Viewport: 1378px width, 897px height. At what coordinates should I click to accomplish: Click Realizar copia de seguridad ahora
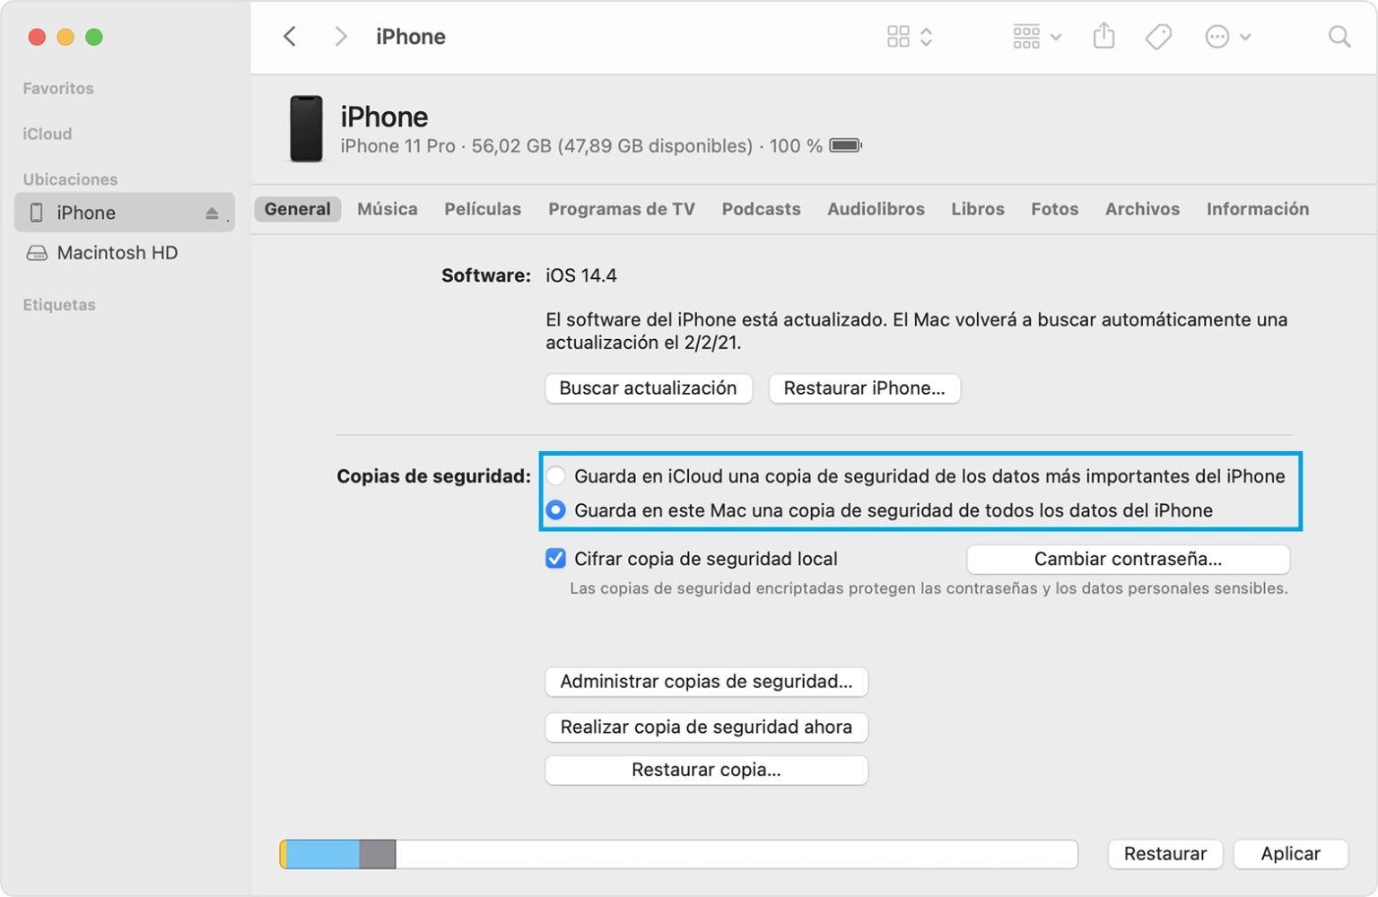pyautogui.click(x=706, y=727)
